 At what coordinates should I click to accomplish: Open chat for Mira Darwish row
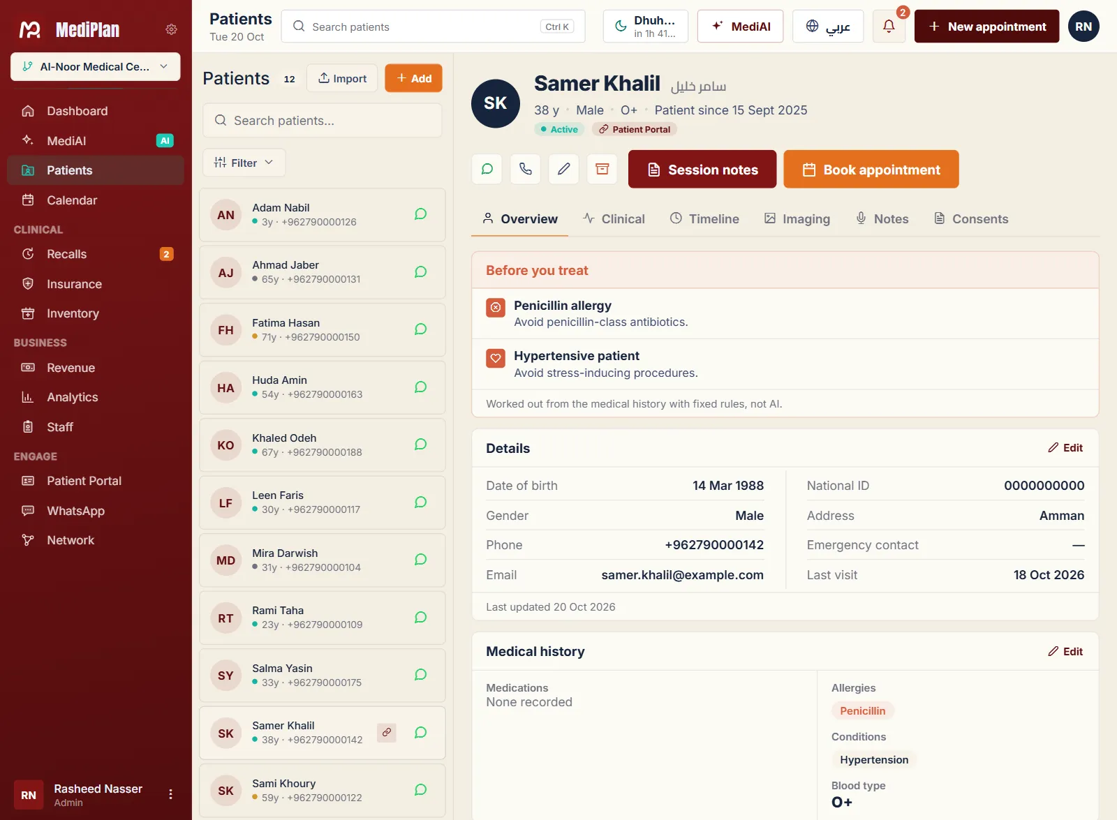(420, 560)
